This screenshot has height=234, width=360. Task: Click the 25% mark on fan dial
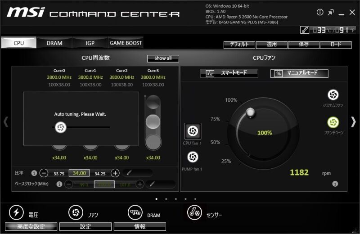pyautogui.click(x=226, y=161)
